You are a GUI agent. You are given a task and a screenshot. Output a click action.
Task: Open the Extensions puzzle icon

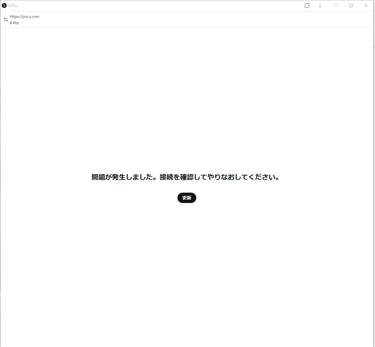[x=307, y=6]
